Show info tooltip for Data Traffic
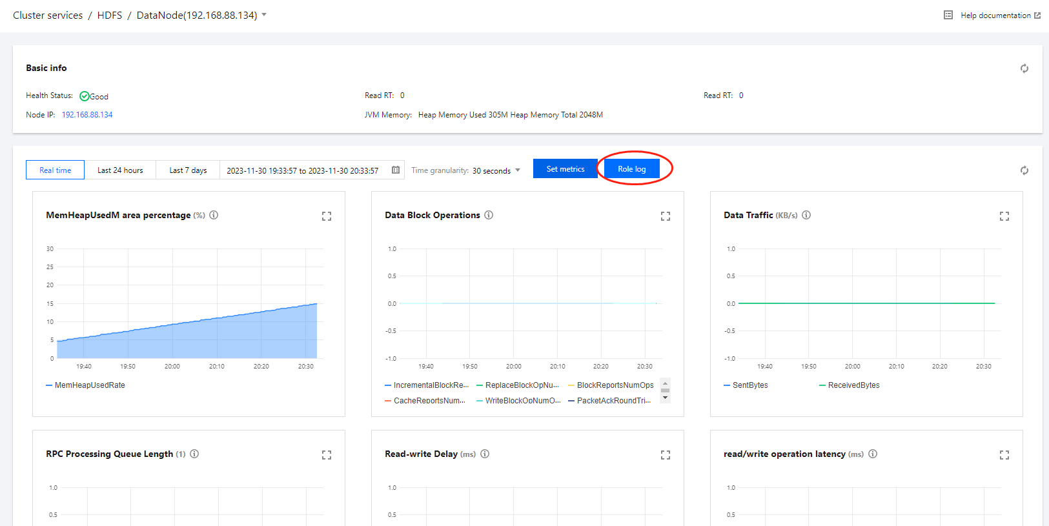Viewport: 1049px width, 526px height. [806, 215]
